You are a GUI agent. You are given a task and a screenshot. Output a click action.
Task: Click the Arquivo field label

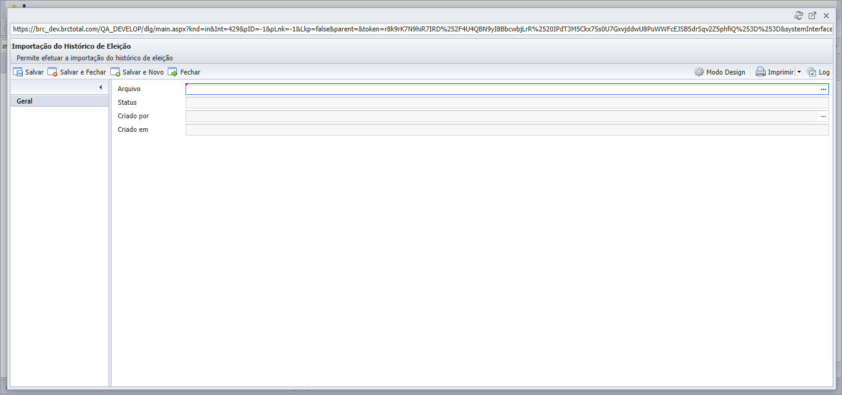[129, 89]
